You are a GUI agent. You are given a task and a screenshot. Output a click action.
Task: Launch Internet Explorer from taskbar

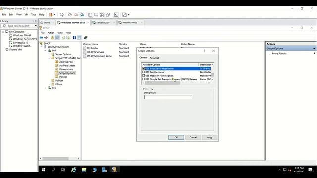74,170
